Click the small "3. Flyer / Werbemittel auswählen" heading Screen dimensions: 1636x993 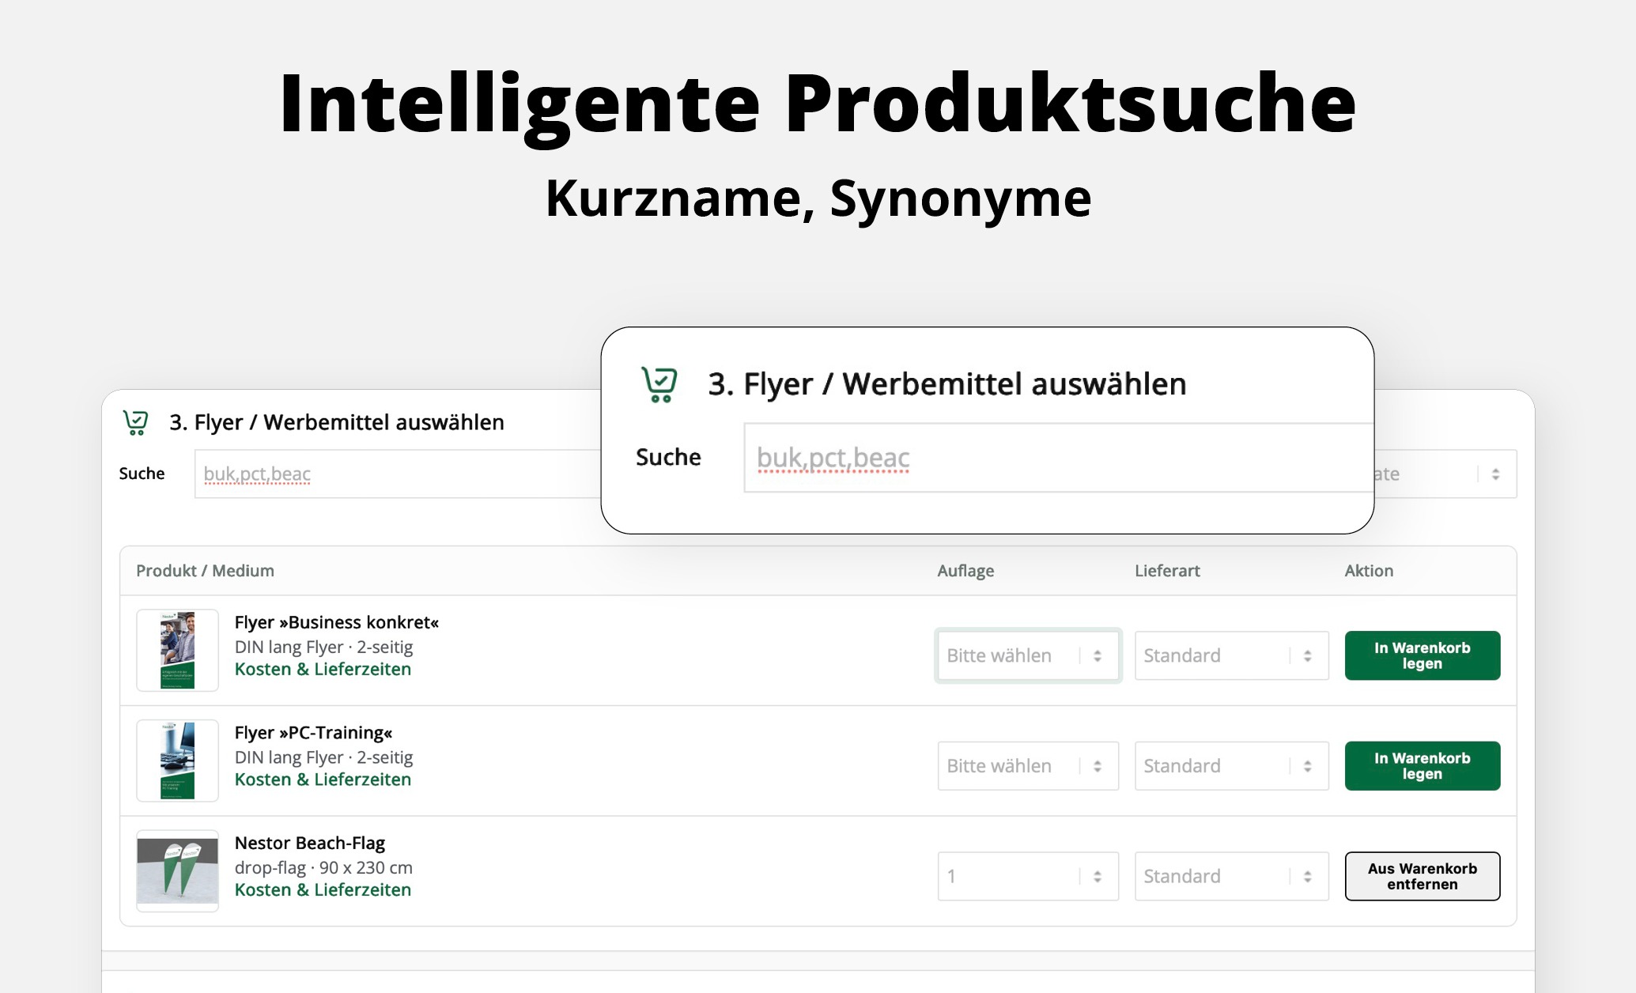point(337,422)
